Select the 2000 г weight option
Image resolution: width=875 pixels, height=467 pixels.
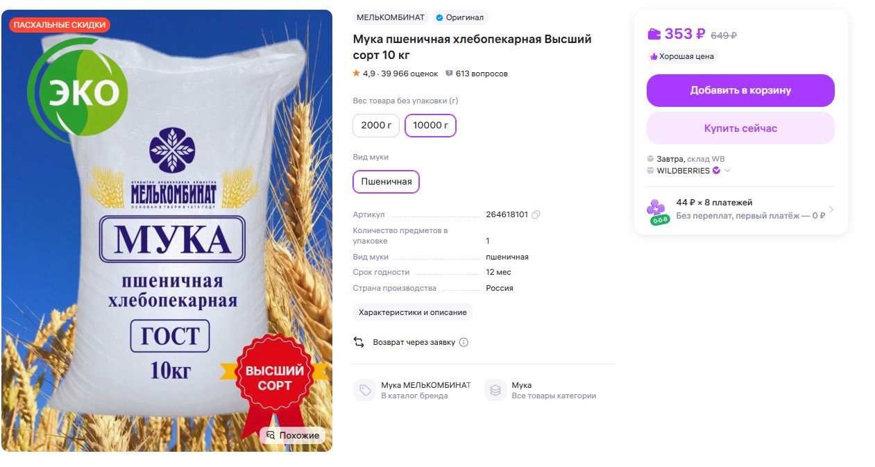376,126
